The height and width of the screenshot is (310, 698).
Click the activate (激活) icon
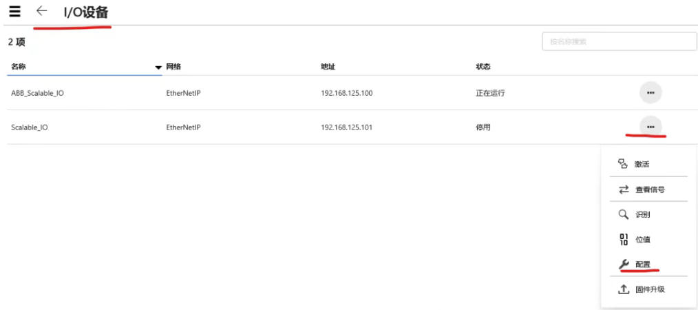pyautogui.click(x=623, y=165)
